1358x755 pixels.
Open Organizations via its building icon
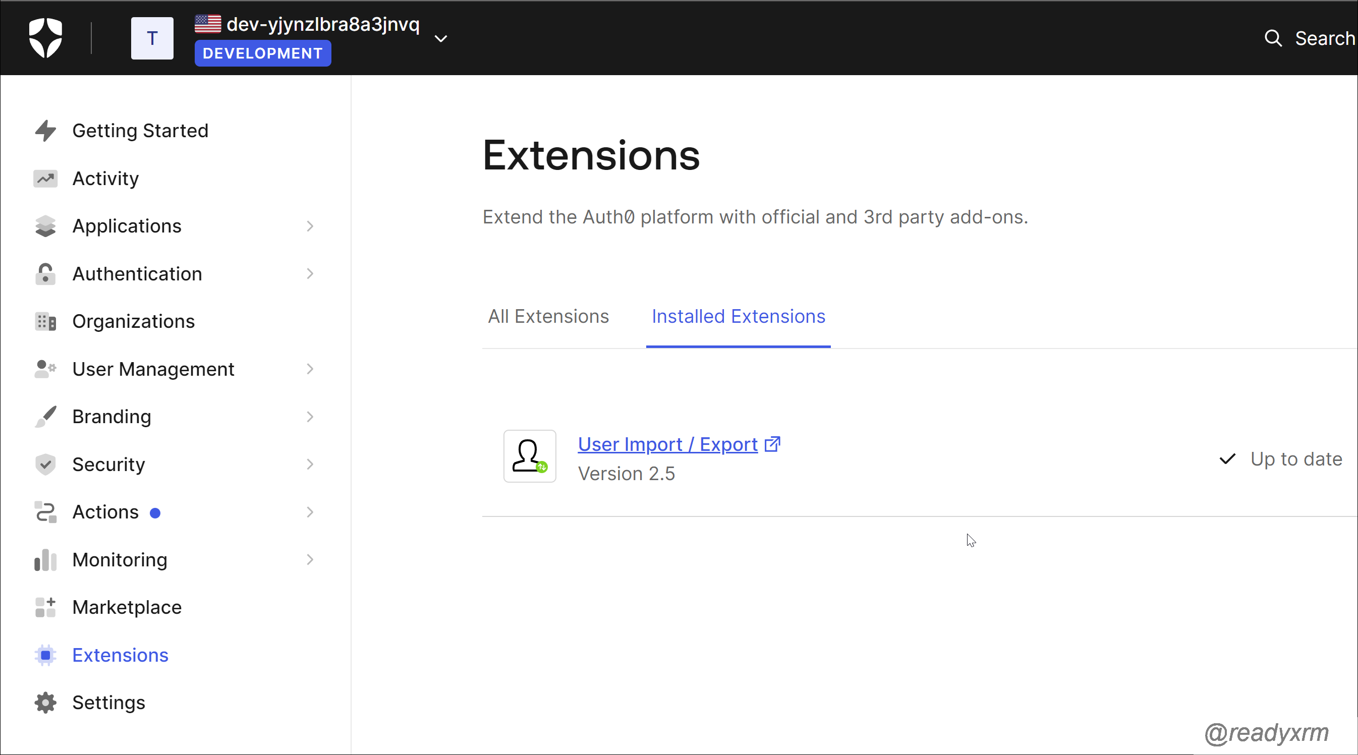coord(45,321)
